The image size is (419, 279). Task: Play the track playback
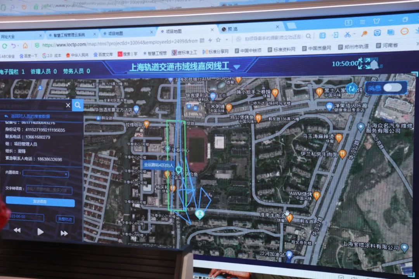[40, 232]
